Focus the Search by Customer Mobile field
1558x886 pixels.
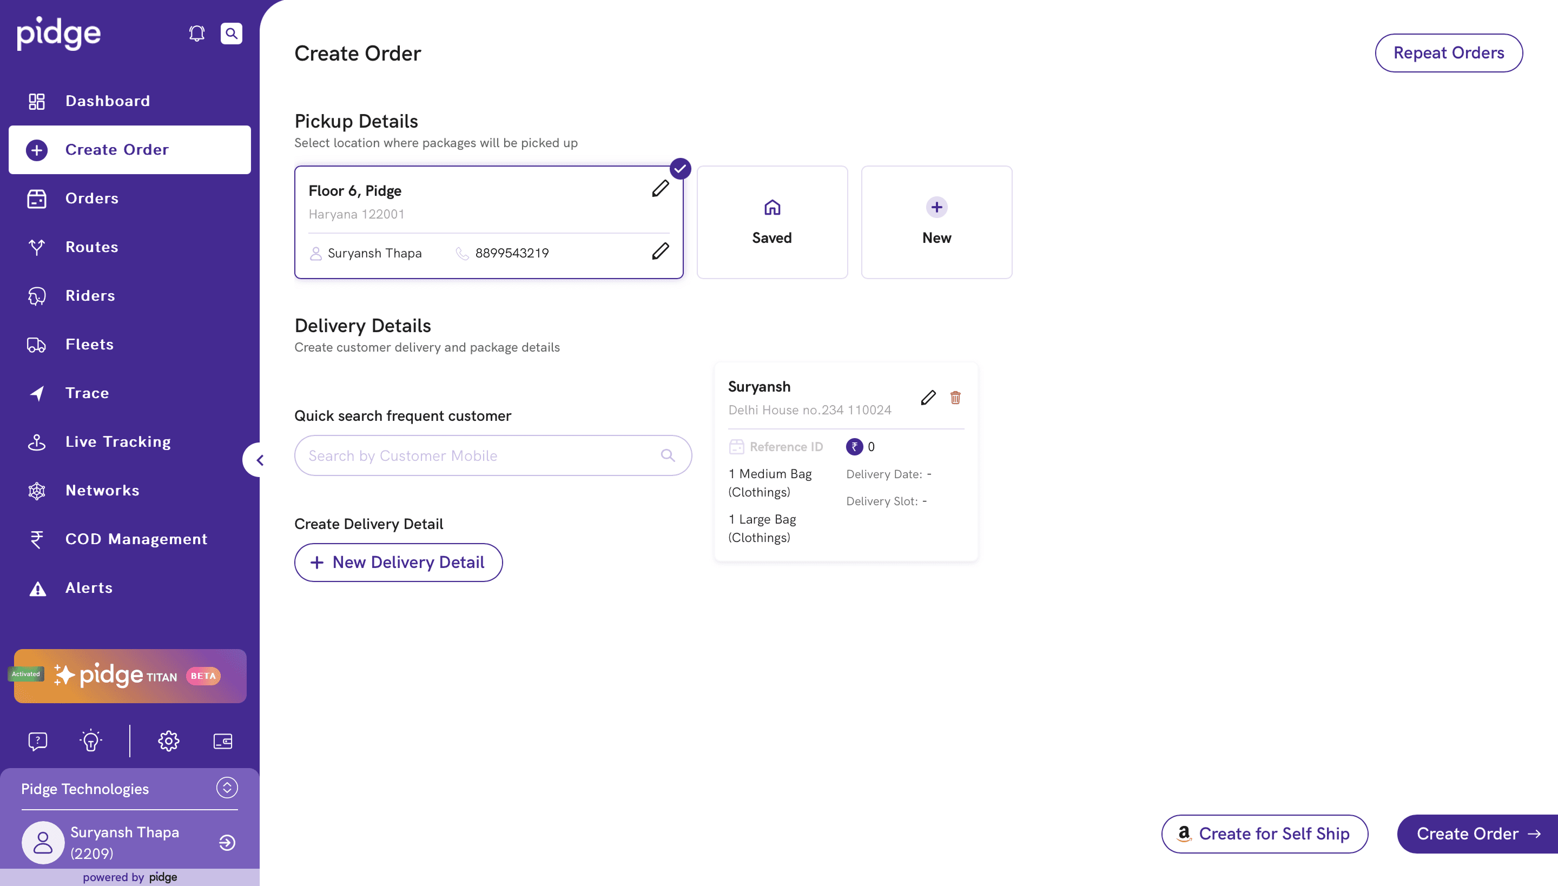click(x=481, y=456)
